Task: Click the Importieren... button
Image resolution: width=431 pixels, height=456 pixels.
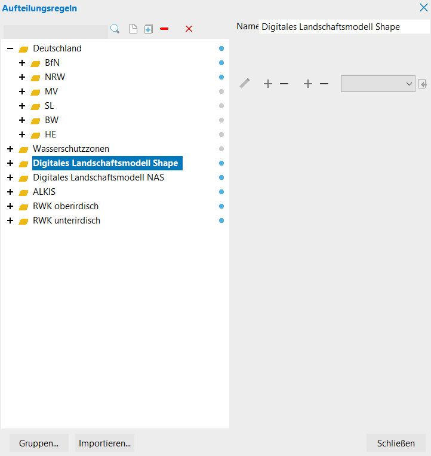Action: pos(104,443)
